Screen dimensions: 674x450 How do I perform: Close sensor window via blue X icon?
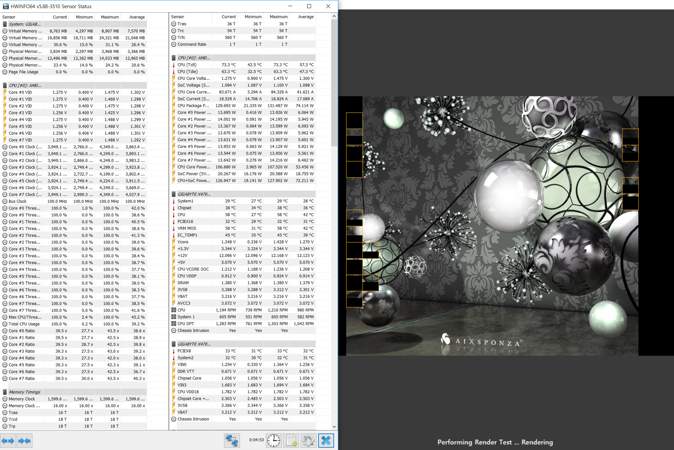tap(326, 441)
